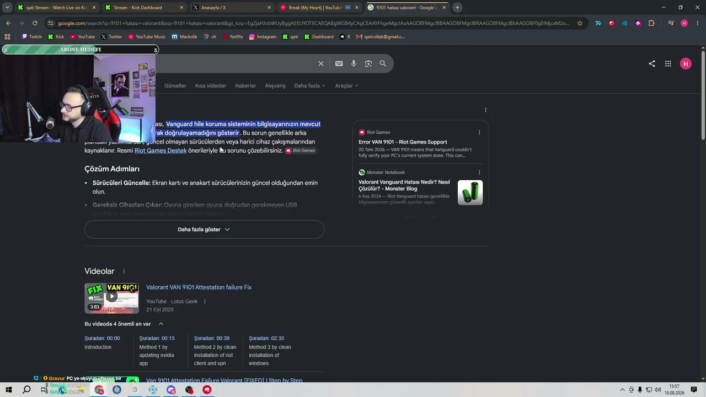Open Error VAN 9101 Riot Games Support result
The height and width of the screenshot is (397, 706).
[403, 142]
